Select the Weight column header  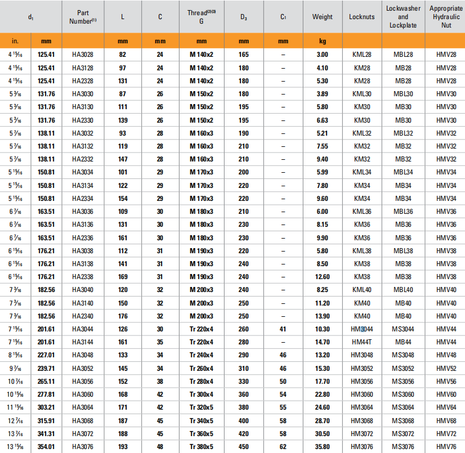322,17
